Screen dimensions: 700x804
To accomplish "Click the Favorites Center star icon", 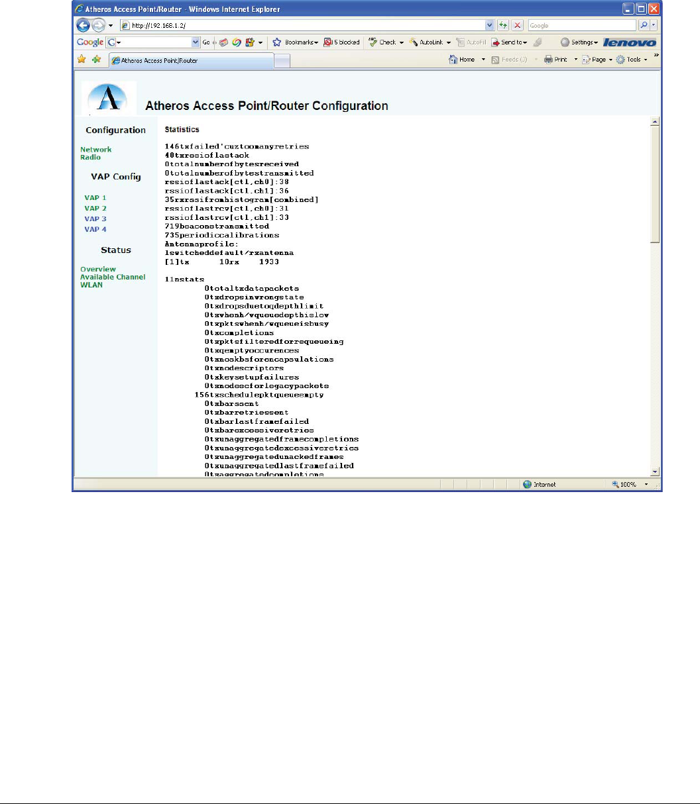I will (x=82, y=60).
